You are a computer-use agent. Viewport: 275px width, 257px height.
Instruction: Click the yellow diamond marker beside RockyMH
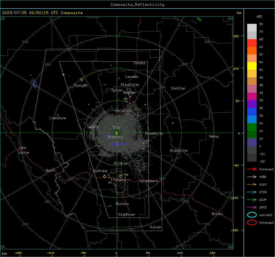click(x=82, y=80)
